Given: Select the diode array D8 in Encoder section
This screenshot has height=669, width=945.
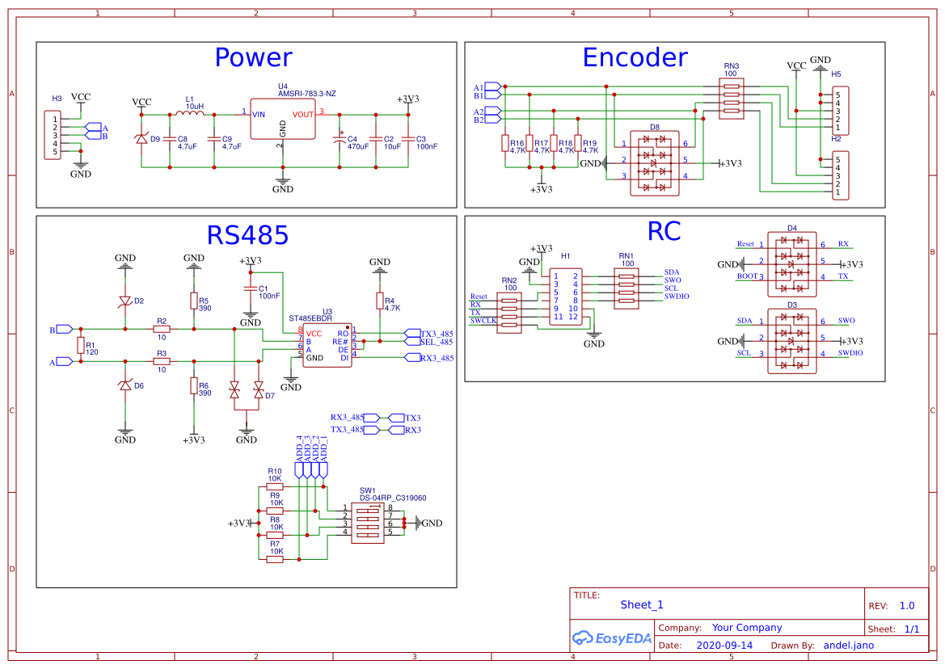Looking at the screenshot, I should coord(656,162).
